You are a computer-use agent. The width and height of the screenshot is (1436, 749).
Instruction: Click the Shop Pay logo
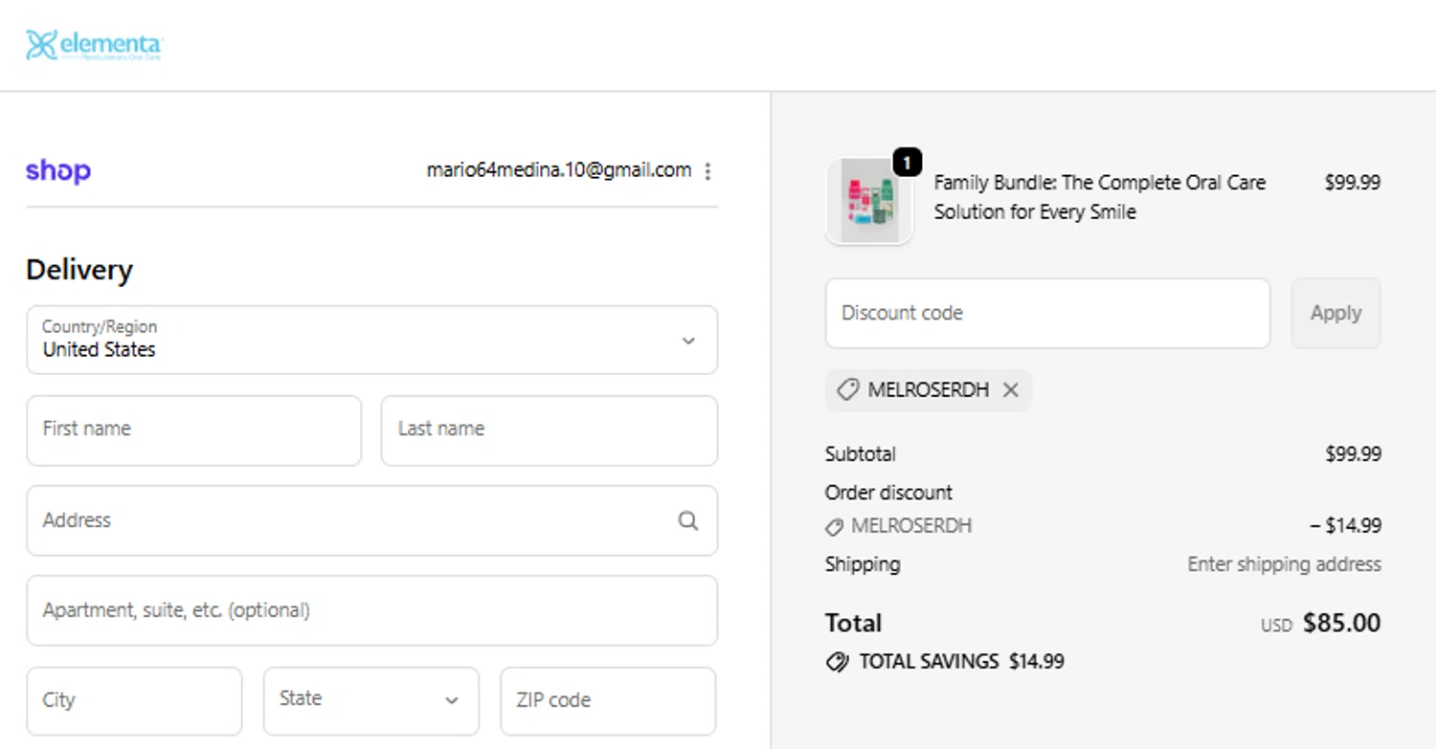click(x=58, y=171)
